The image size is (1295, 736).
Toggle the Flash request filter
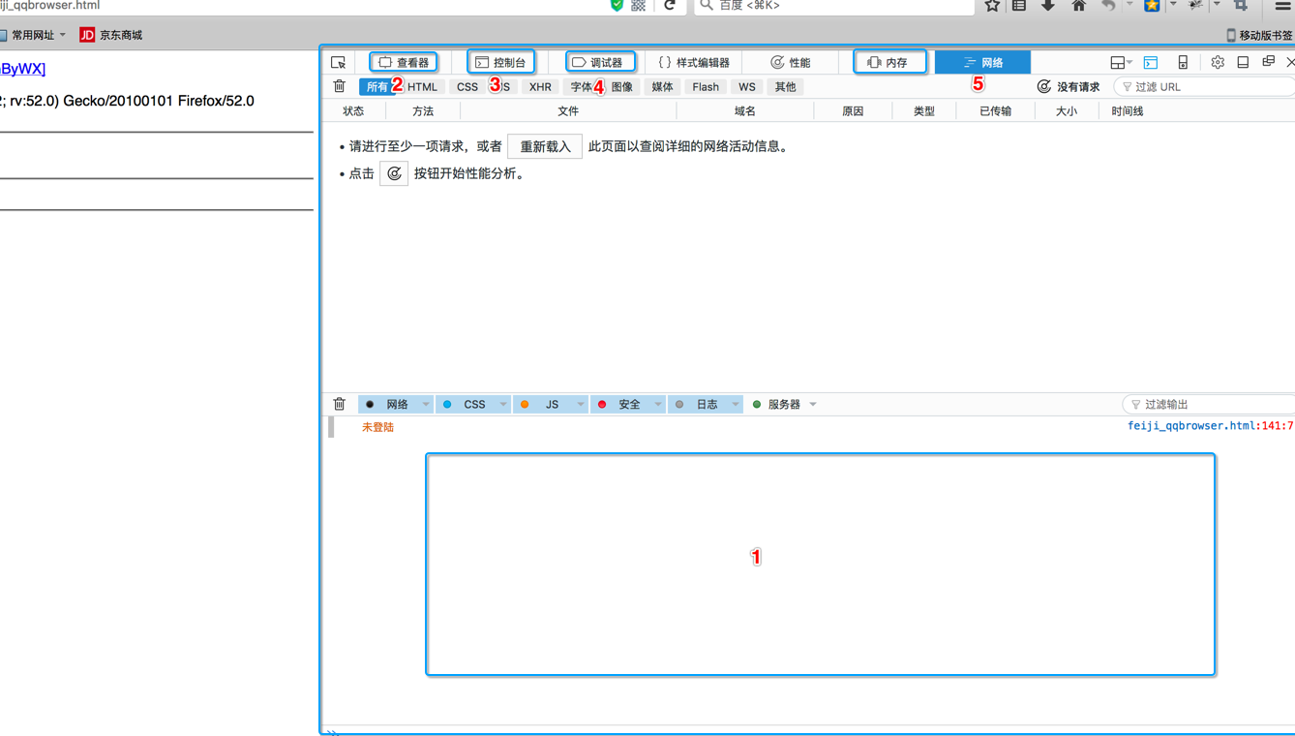(x=706, y=86)
